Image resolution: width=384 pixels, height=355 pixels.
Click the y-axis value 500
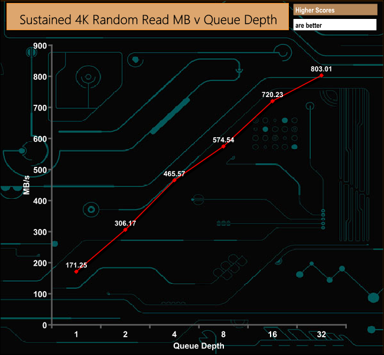pyautogui.click(x=40, y=170)
